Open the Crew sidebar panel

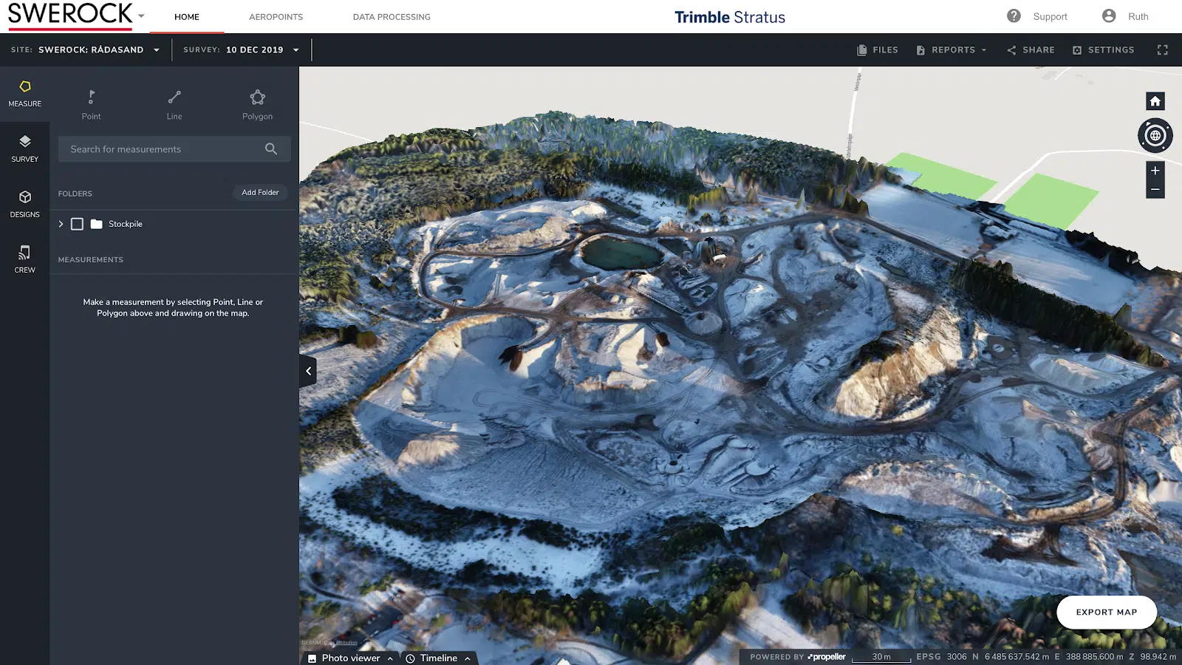click(24, 259)
